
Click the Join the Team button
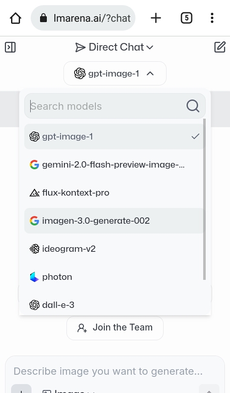point(115,328)
